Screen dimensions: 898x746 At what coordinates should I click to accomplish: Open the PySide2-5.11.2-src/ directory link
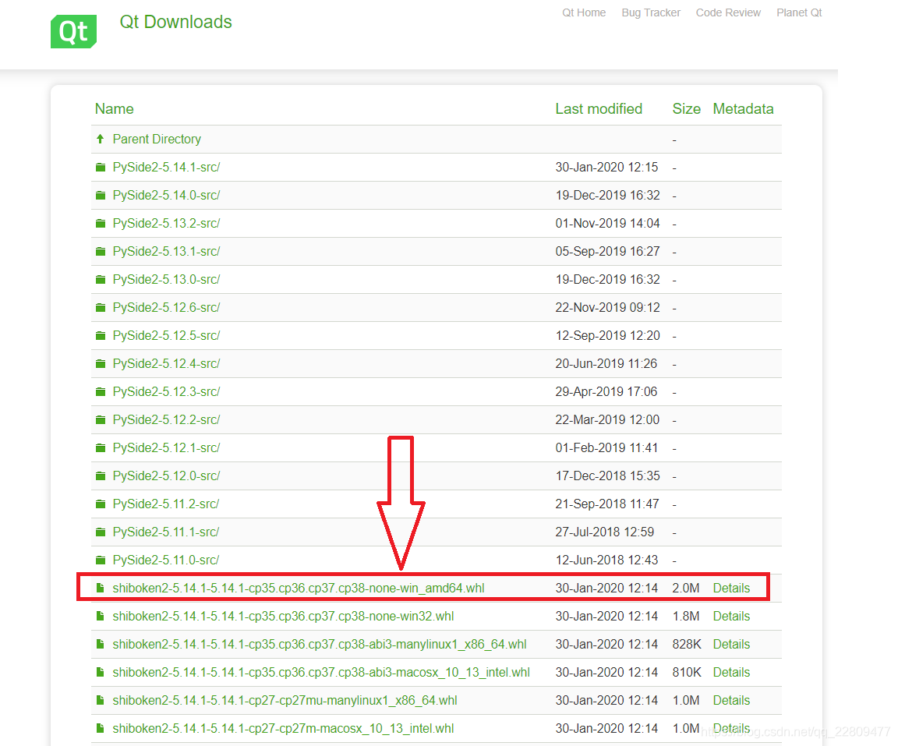[166, 504]
